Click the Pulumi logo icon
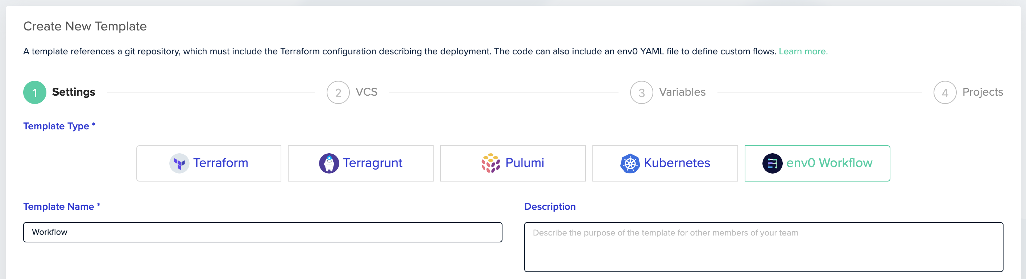The height and width of the screenshot is (279, 1026). (490, 163)
